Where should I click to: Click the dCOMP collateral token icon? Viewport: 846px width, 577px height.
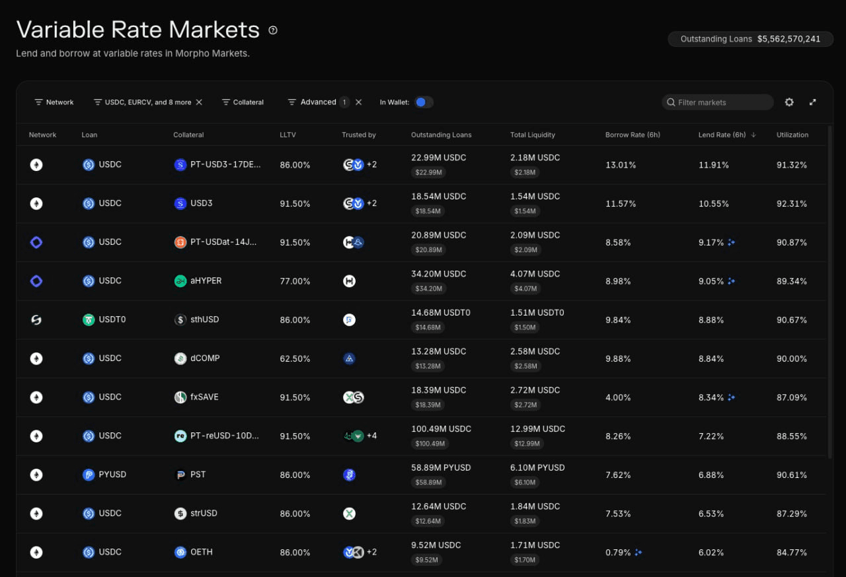[x=180, y=358]
